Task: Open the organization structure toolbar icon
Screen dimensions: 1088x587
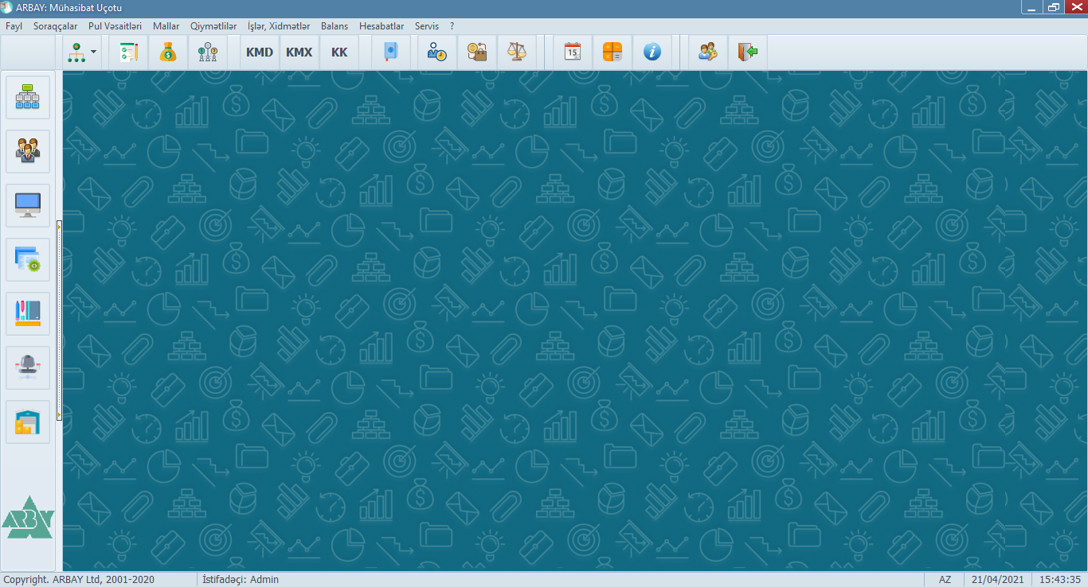Action: (x=76, y=52)
